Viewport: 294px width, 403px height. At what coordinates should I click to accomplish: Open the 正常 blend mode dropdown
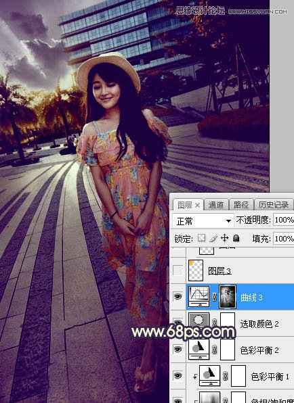[x=203, y=221]
